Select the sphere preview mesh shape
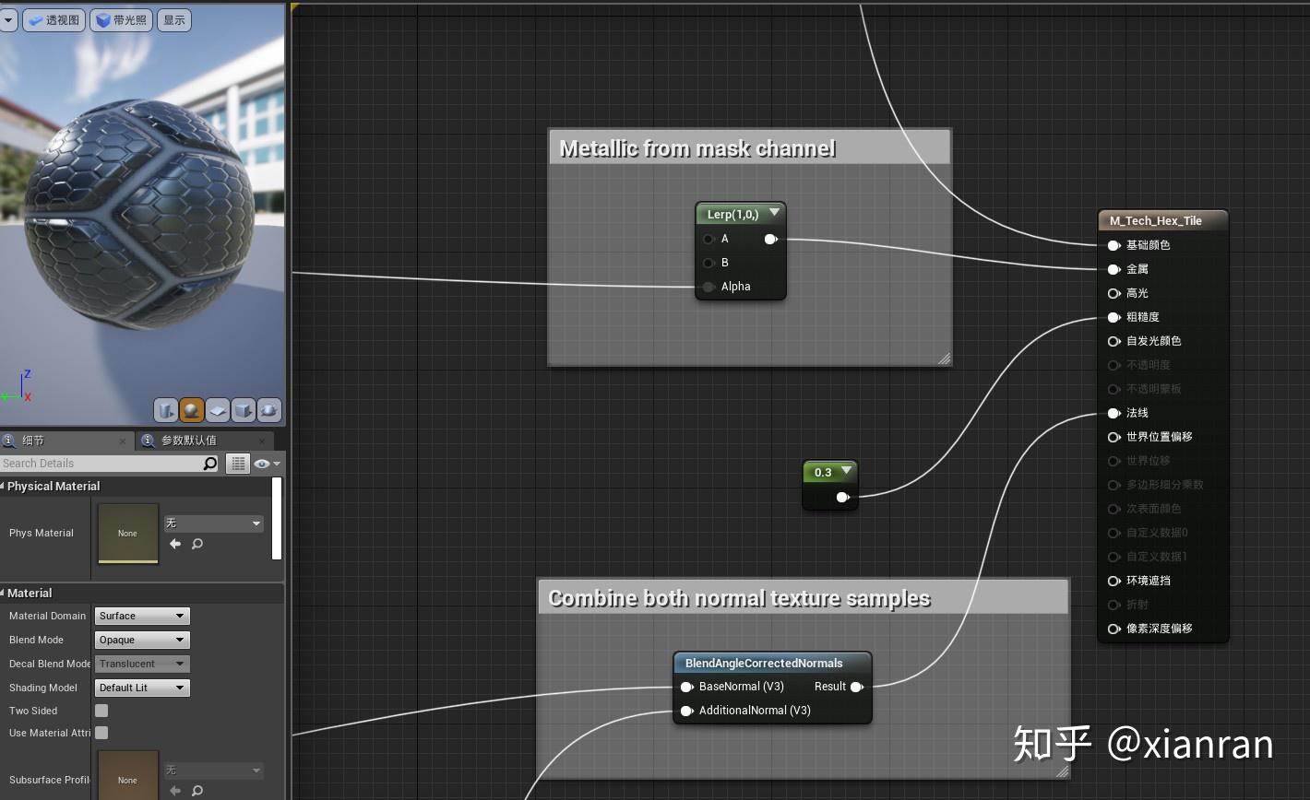The height and width of the screenshot is (800, 1310). point(190,410)
